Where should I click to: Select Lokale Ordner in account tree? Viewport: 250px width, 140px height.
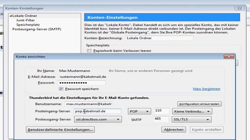pos(25,16)
